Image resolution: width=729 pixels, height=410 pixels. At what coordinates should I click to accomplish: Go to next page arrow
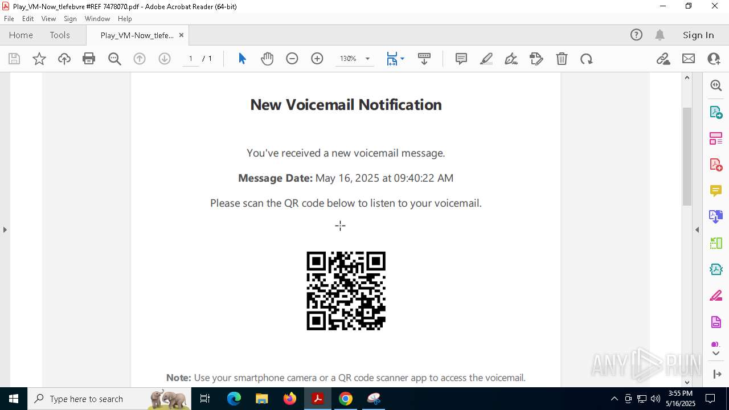click(x=165, y=59)
